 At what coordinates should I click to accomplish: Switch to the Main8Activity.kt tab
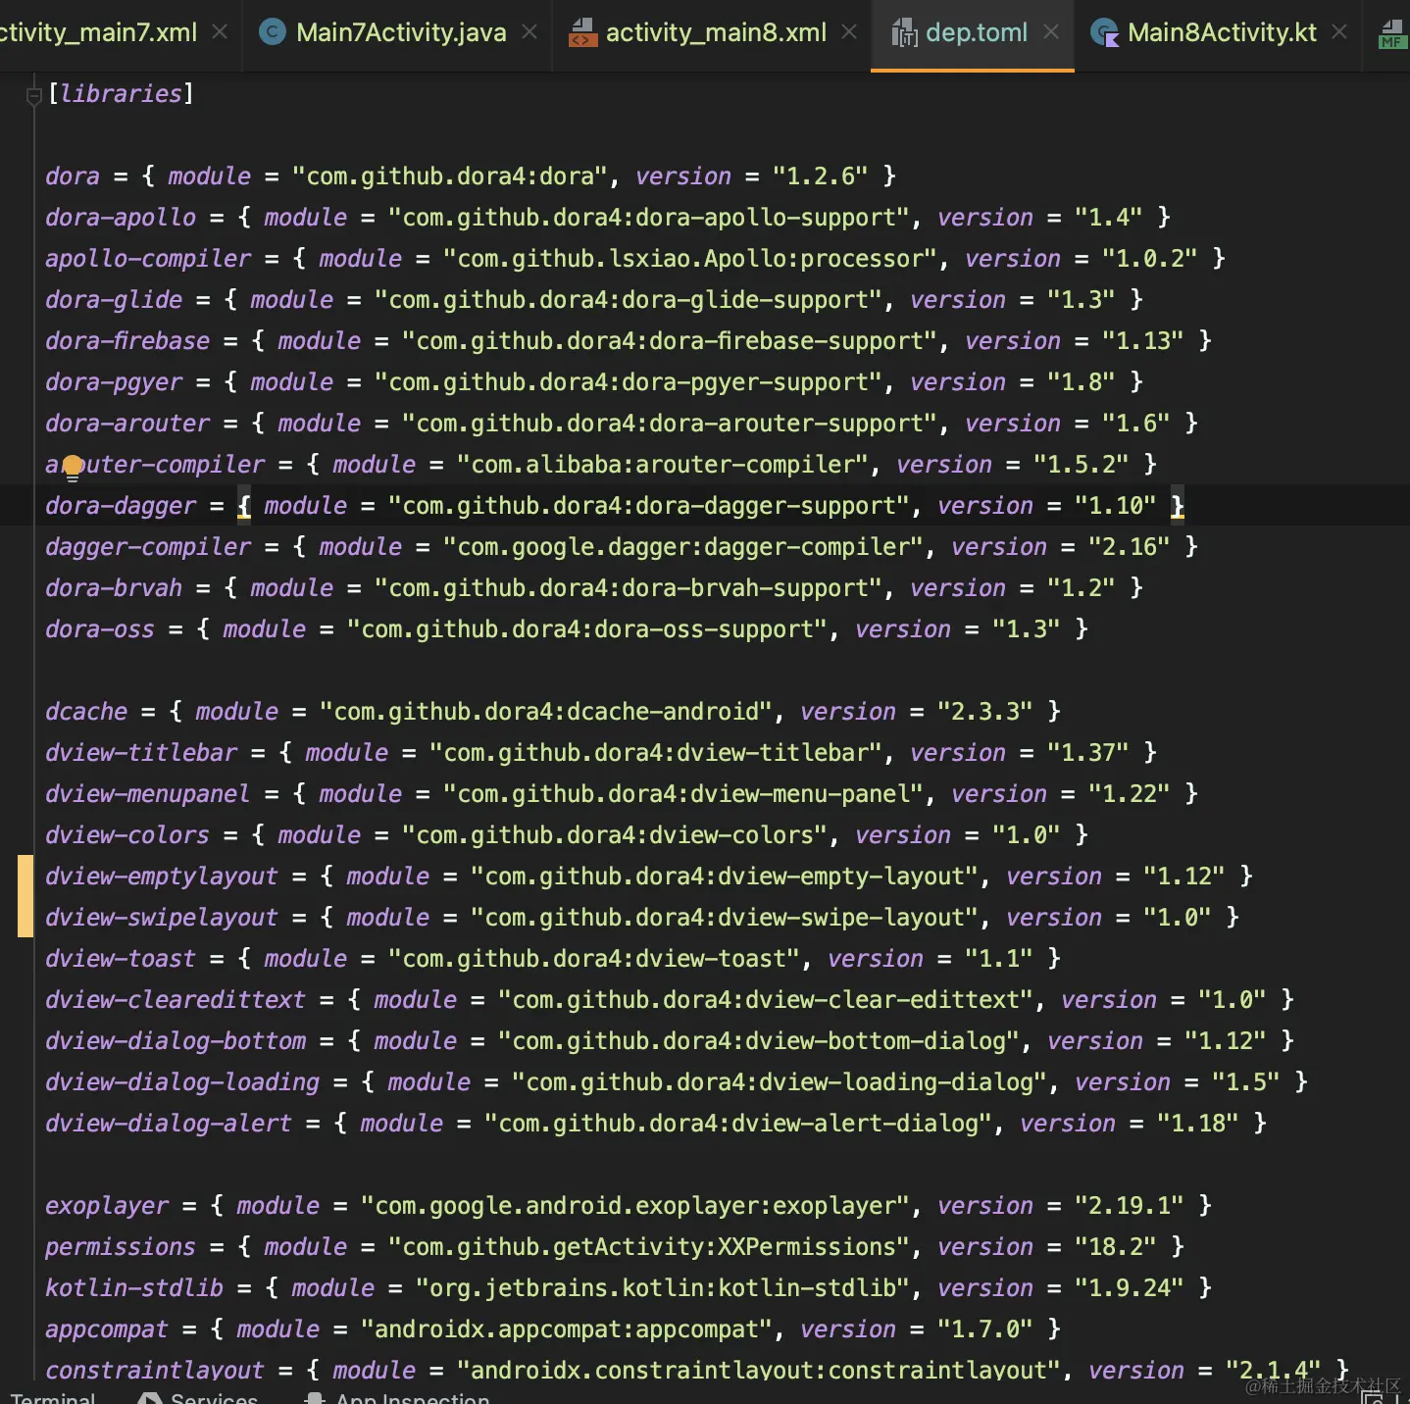pos(1219,35)
